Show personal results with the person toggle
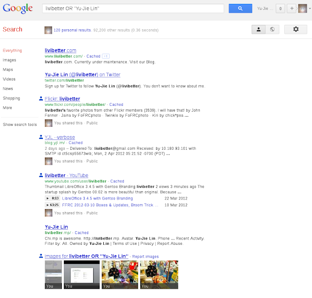The image size is (312, 298). 258,29
